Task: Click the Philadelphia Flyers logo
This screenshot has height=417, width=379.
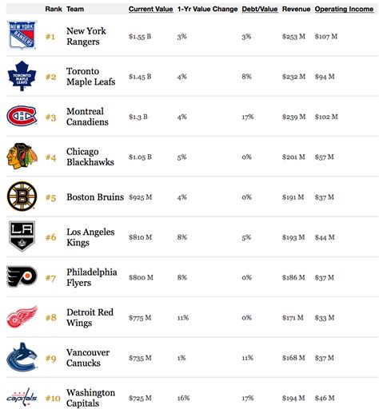Action: 22,276
